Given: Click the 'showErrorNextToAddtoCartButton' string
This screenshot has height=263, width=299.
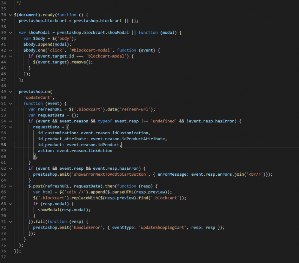Looking at the screenshot, I should coord(109,174).
